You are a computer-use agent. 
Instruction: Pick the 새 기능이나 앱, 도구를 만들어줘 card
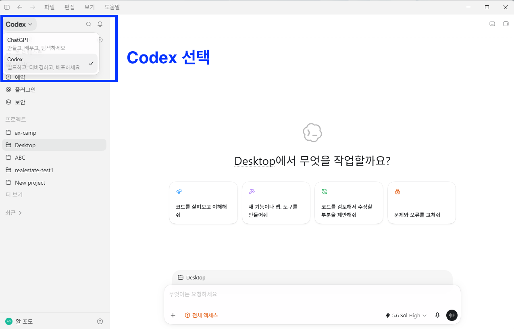click(276, 203)
